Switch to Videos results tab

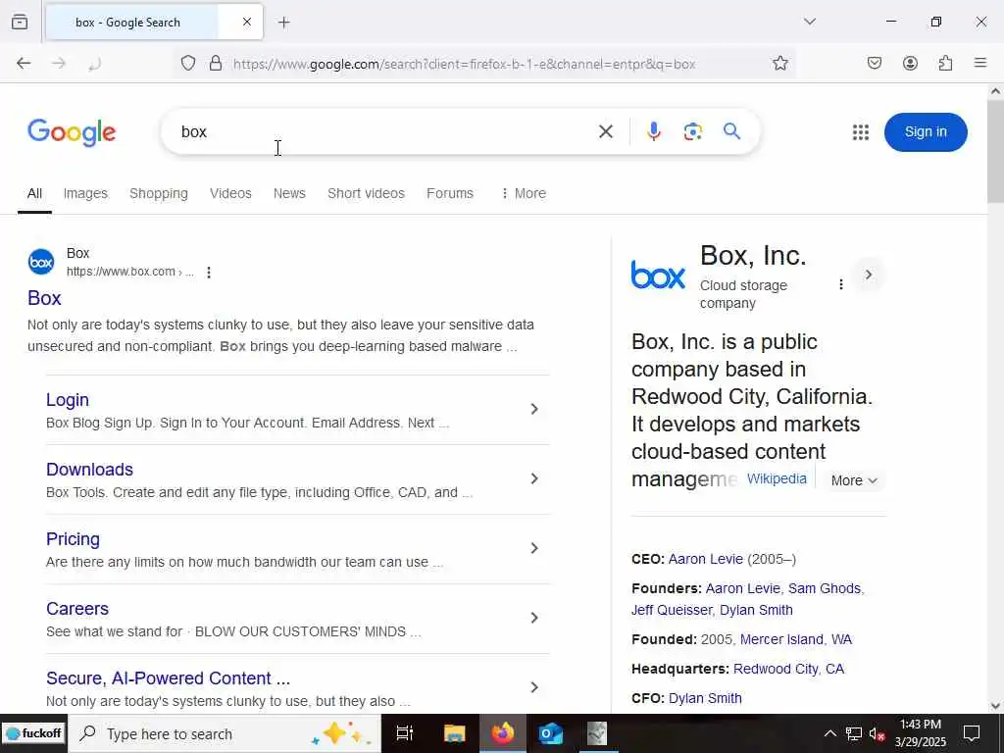click(x=230, y=193)
